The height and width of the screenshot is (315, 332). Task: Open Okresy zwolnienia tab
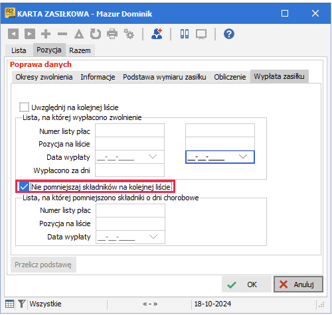pyautogui.click(x=44, y=77)
